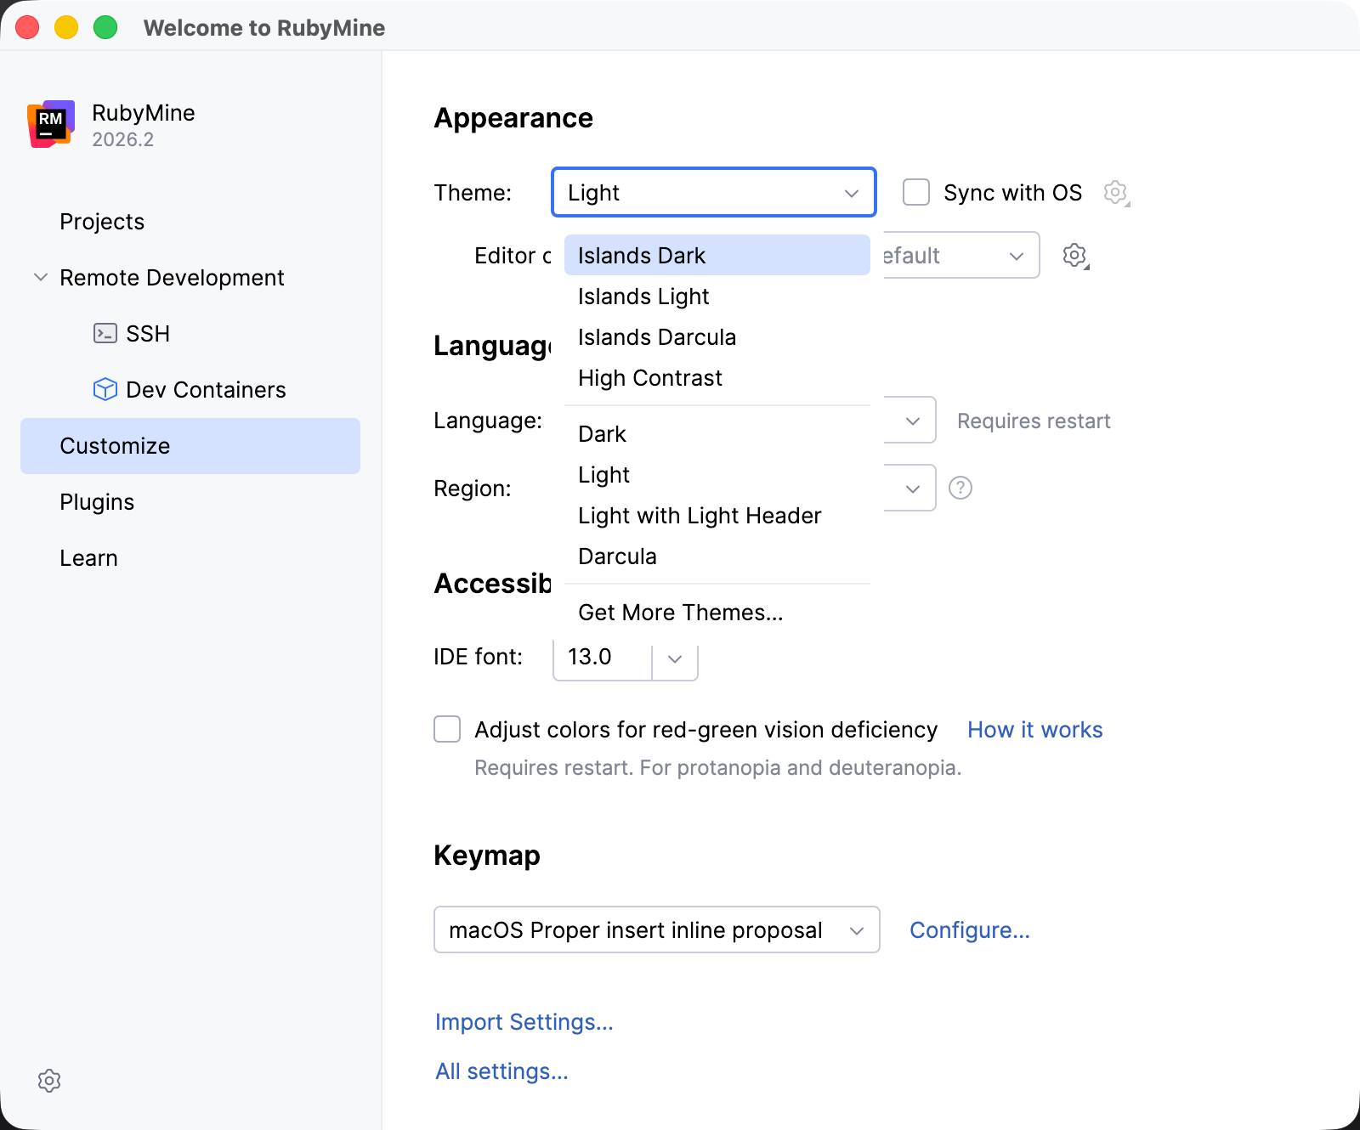
Task: Open the Learn section
Action: 190,557
